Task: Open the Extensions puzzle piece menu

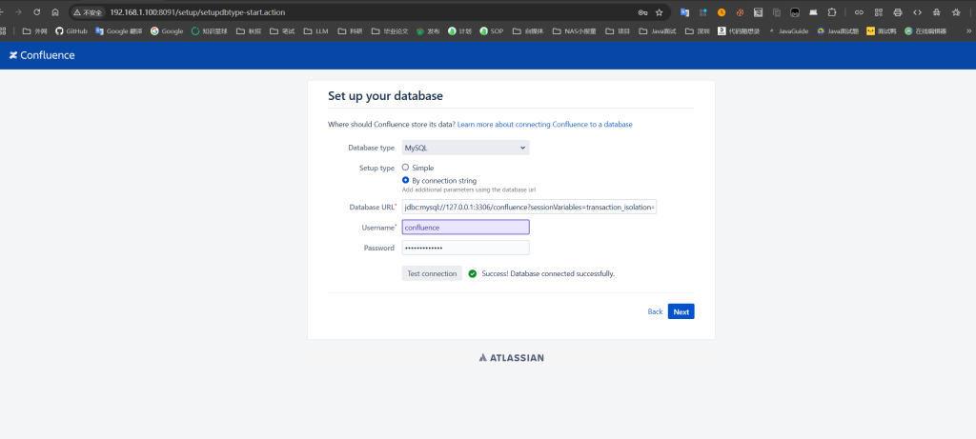Action: pos(831,11)
